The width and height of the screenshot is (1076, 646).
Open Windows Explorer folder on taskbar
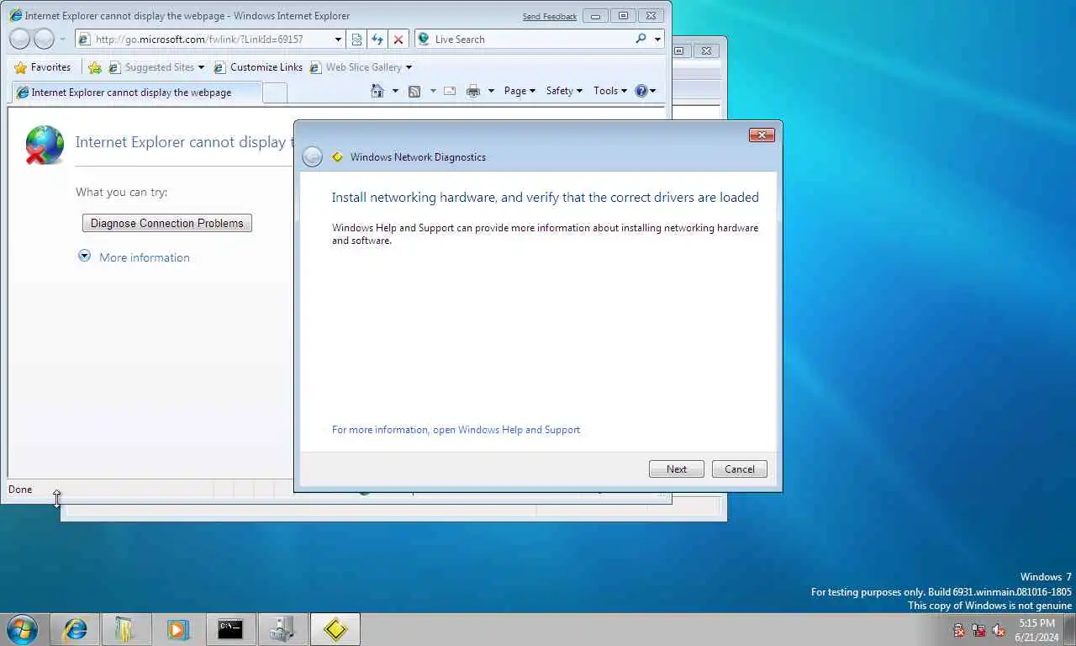point(126,628)
